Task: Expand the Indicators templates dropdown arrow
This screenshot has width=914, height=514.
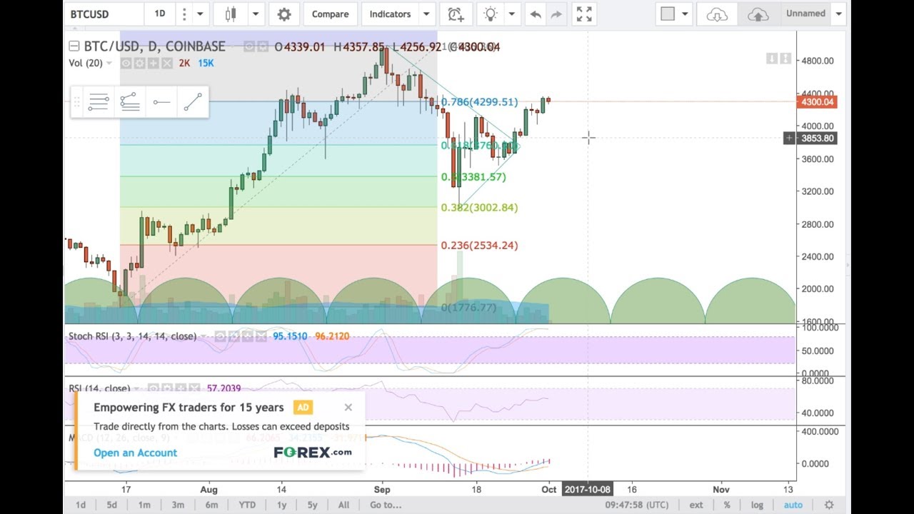Action: click(x=426, y=14)
